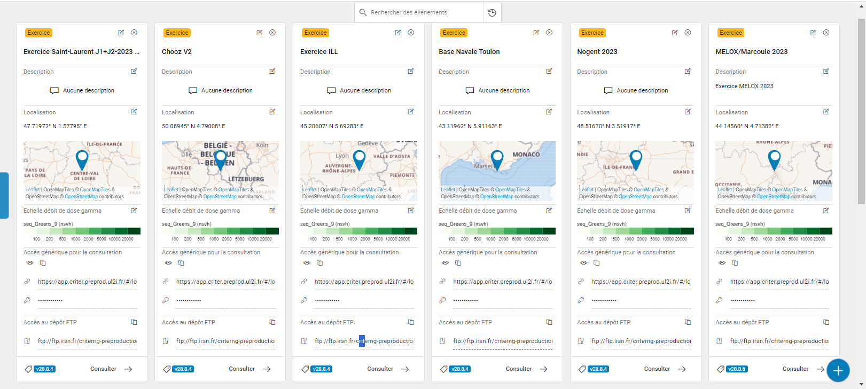Click Consulter on Exercice Saint-Laurent card

111,369
